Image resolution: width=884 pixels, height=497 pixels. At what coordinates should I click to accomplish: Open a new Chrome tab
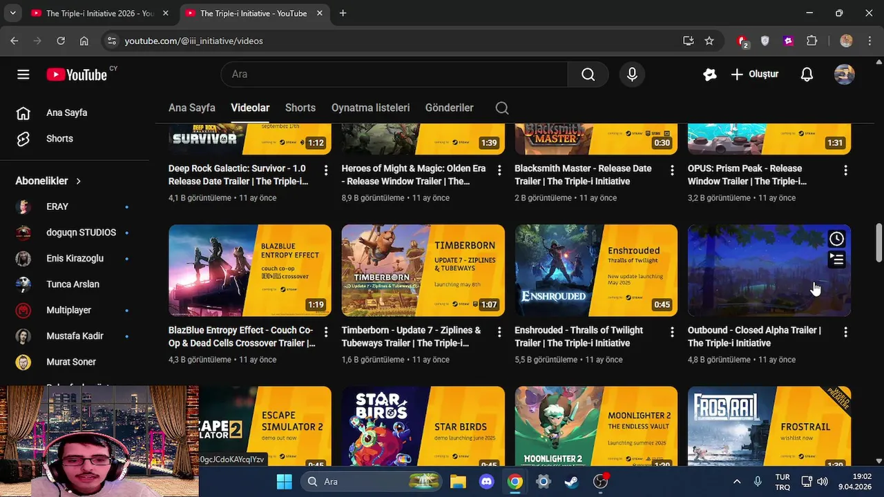343,13
